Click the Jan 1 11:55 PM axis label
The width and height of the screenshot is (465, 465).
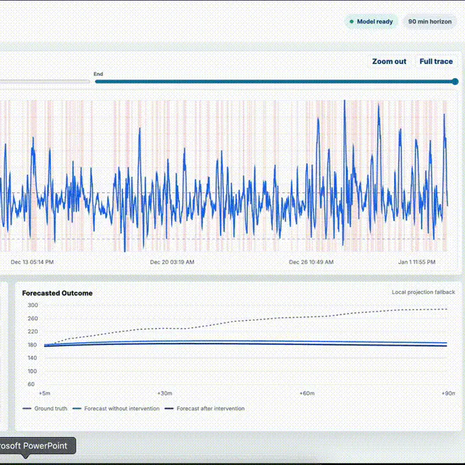(x=417, y=262)
